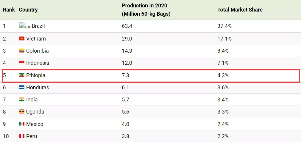Click rank number 1 in Brazil row
Viewport: 301px width, 144px height.
[4, 26]
